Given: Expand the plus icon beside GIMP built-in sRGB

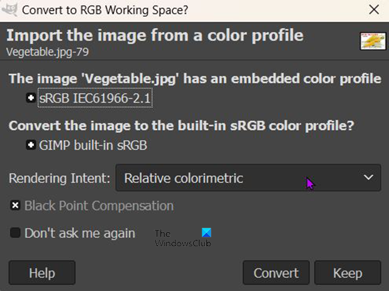Looking at the screenshot, I should pos(31,145).
